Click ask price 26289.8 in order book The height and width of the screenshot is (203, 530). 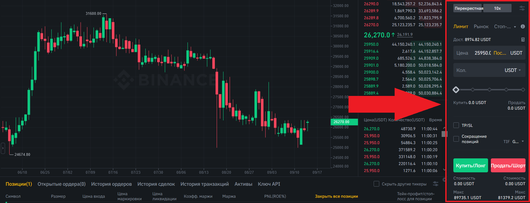371,18
